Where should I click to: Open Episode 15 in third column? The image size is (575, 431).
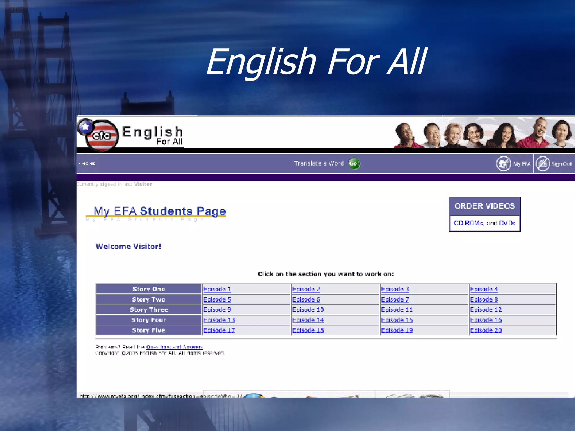click(397, 320)
